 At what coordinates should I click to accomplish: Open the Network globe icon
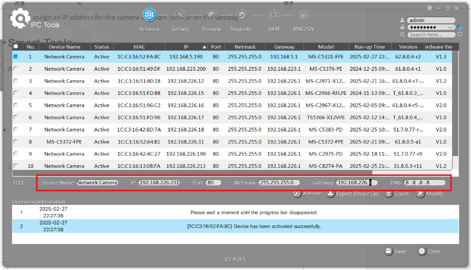[149, 14]
